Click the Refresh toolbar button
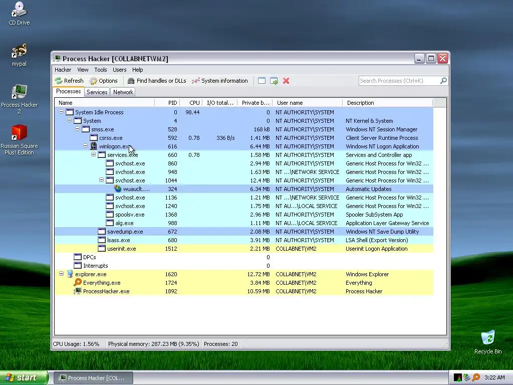This screenshot has height=385, width=513. tap(69, 81)
